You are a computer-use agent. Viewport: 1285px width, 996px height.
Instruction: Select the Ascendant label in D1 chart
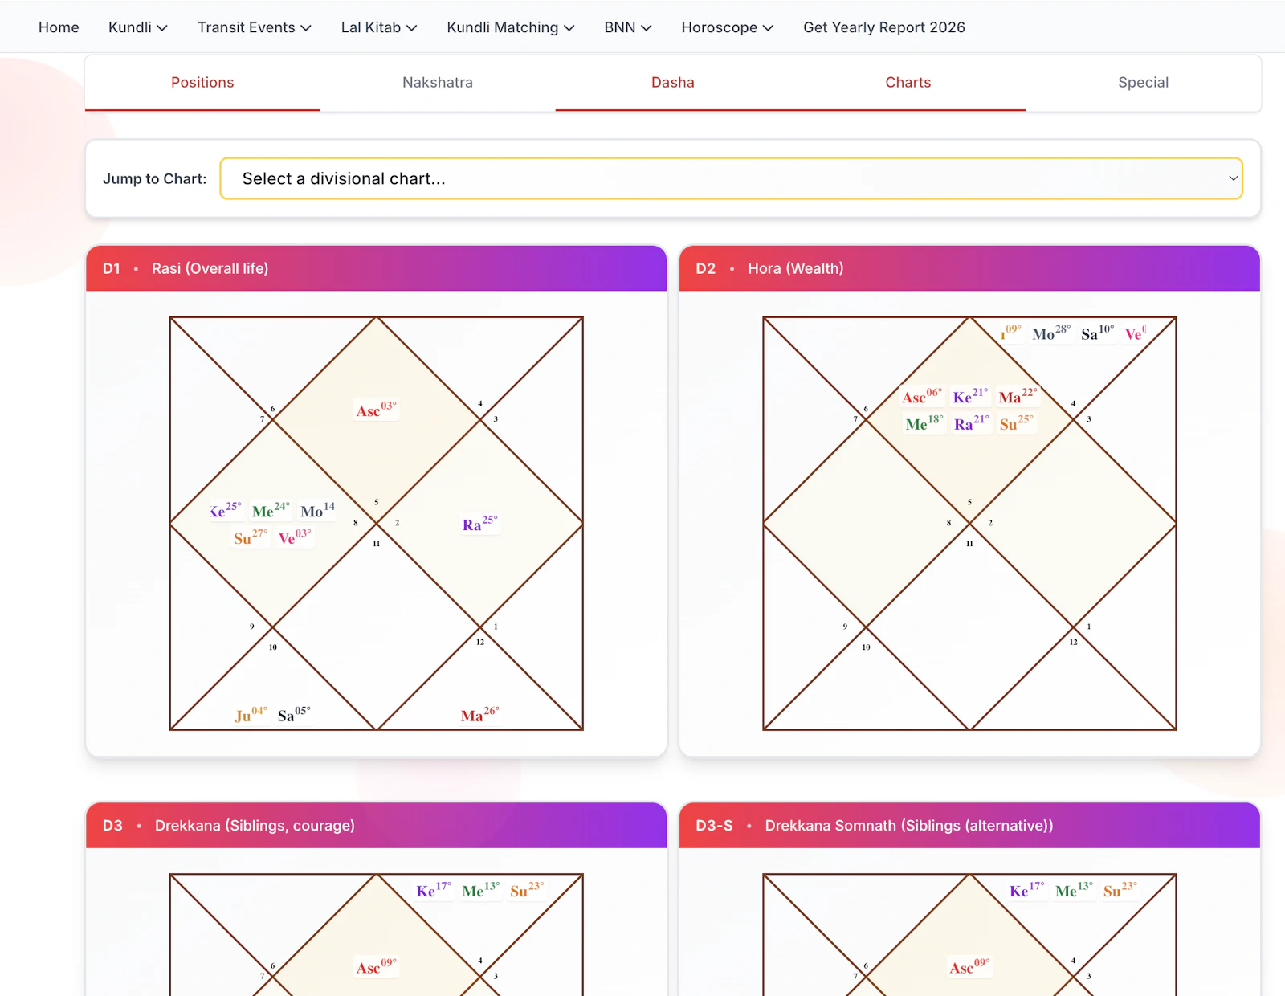point(375,410)
